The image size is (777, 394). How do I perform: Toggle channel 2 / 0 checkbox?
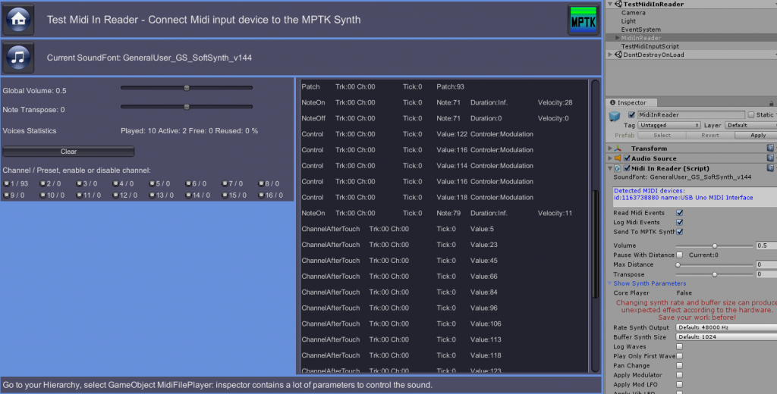pos(43,183)
